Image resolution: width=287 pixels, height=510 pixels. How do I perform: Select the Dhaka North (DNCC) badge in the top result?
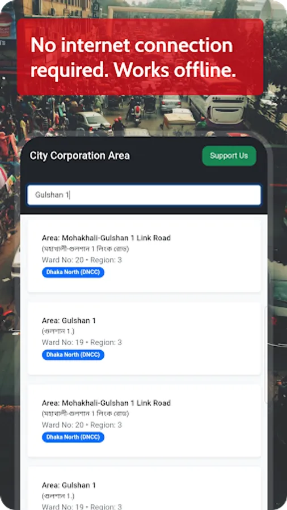point(73,272)
